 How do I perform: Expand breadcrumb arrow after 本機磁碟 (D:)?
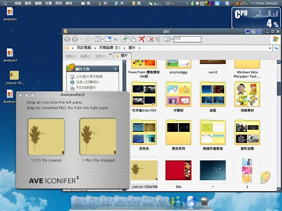(124, 48)
